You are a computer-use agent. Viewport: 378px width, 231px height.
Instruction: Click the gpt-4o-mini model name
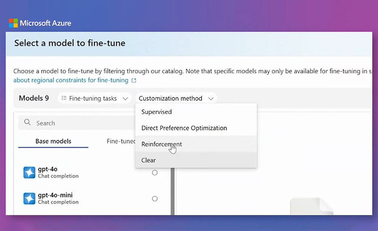[x=55, y=195]
